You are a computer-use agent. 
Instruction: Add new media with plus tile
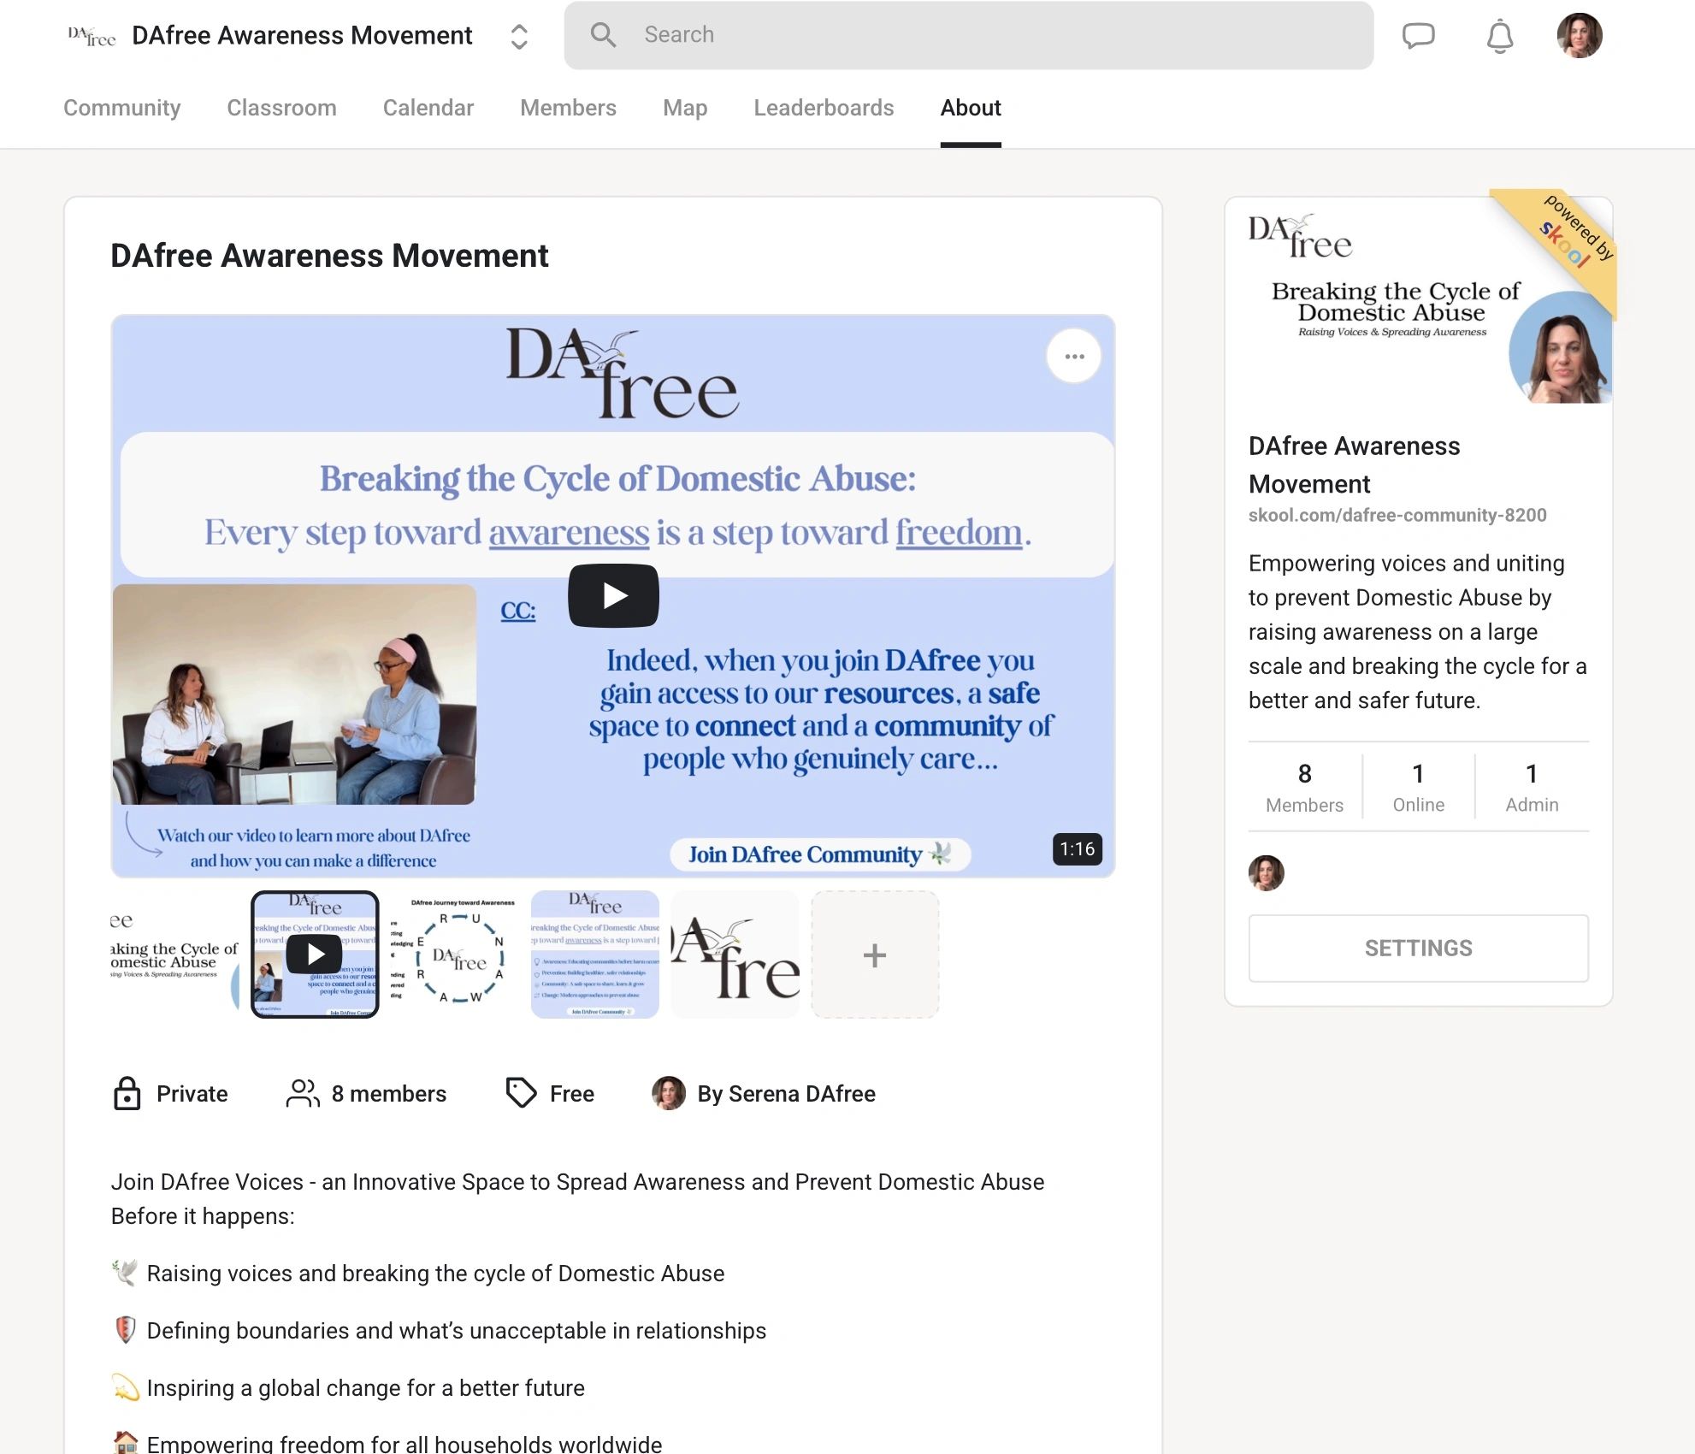pyautogui.click(x=875, y=955)
